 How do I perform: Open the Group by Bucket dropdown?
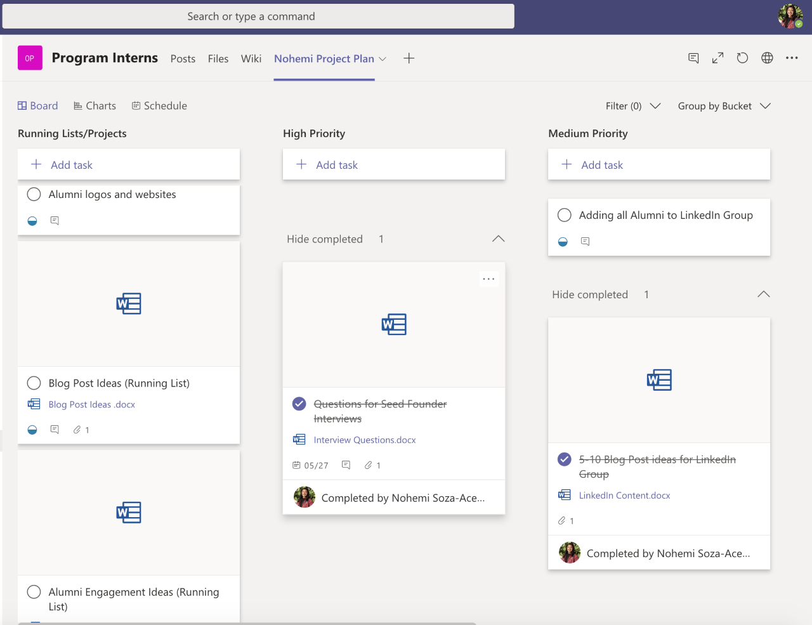click(x=724, y=106)
